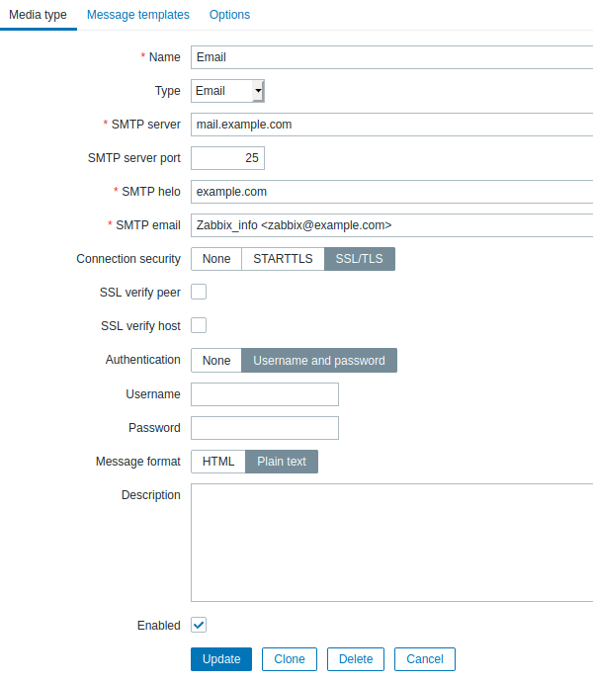Delete this media type
Viewport: 593px width, 684px height.
point(356,658)
